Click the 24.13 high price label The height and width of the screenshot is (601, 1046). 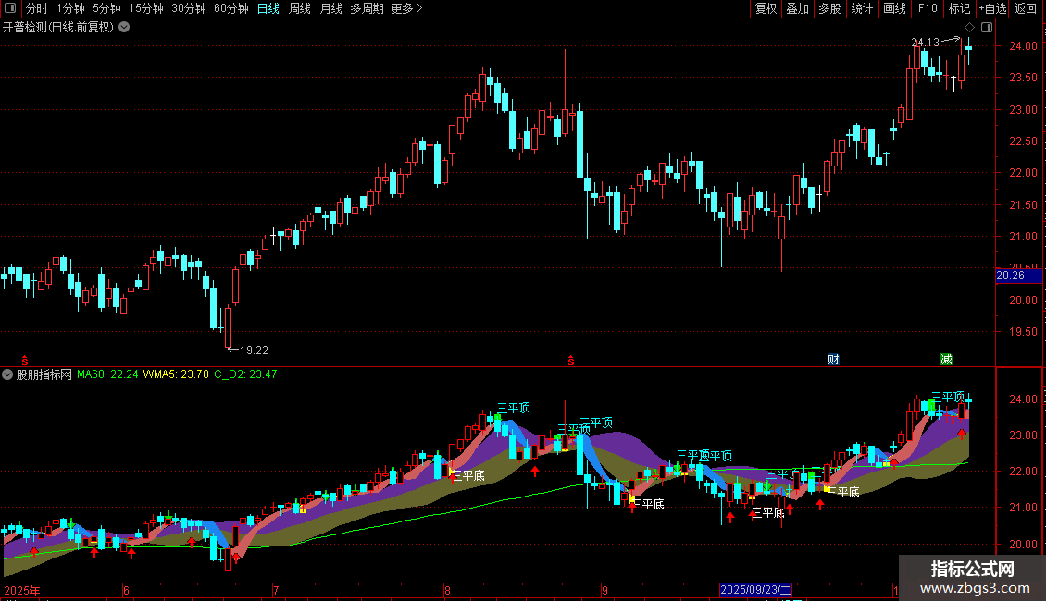point(926,42)
